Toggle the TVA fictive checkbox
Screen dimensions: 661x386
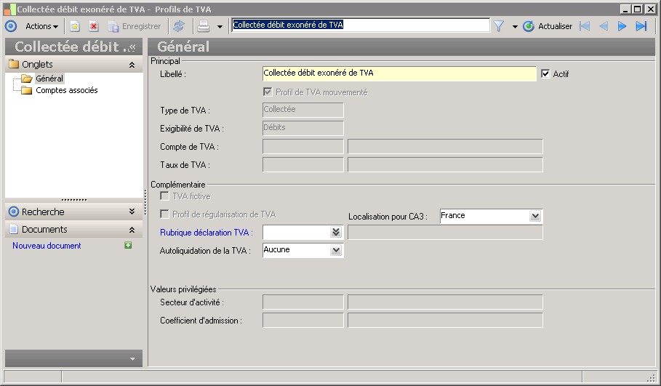(x=164, y=196)
